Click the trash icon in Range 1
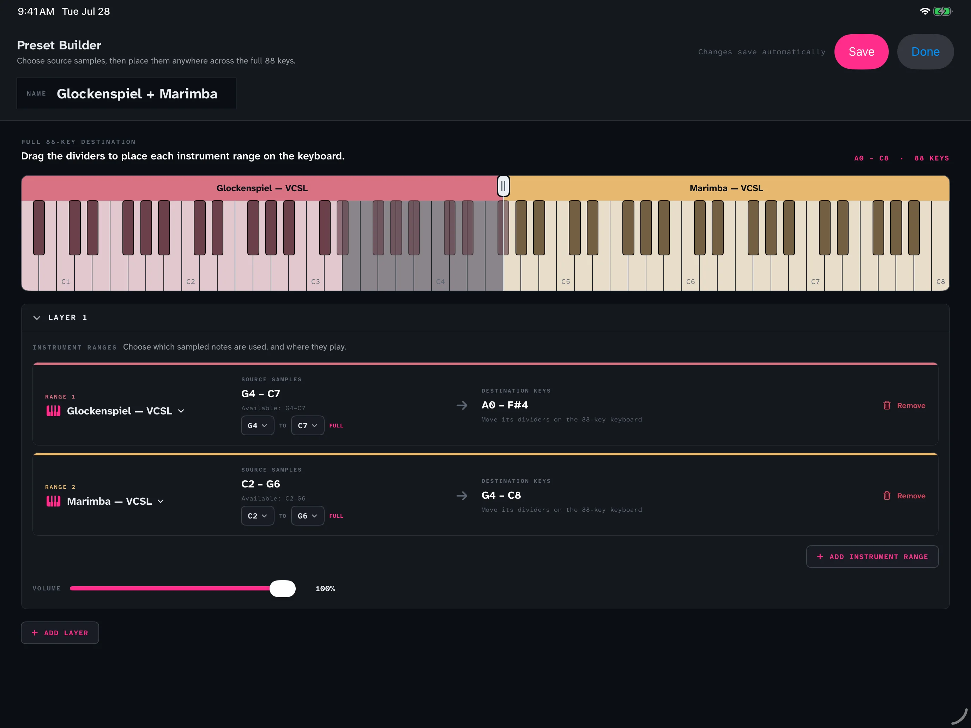971x728 pixels. tap(887, 405)
